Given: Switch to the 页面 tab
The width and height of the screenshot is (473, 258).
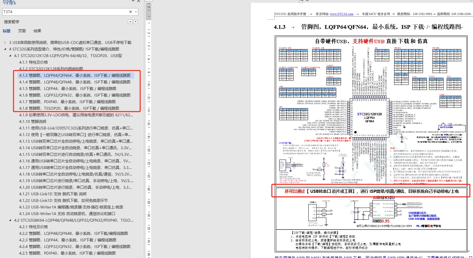Looking at the screenshot, I should [x=22, y=31].
